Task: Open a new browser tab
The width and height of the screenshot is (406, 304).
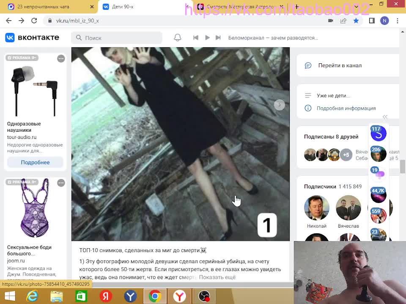Action: (x=297, y=7)
